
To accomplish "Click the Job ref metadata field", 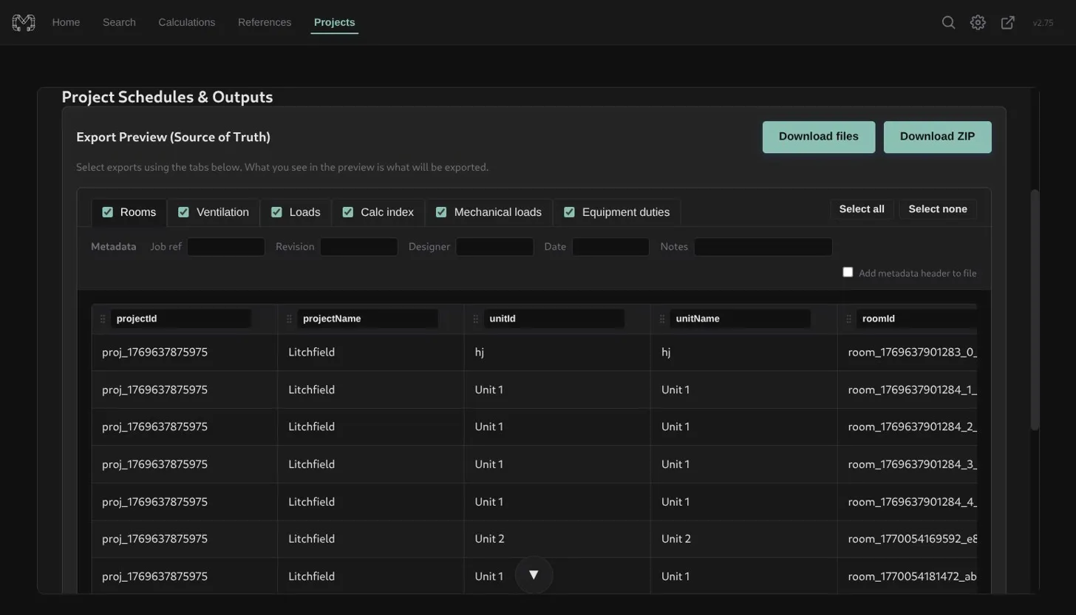I will pos(226,246).
